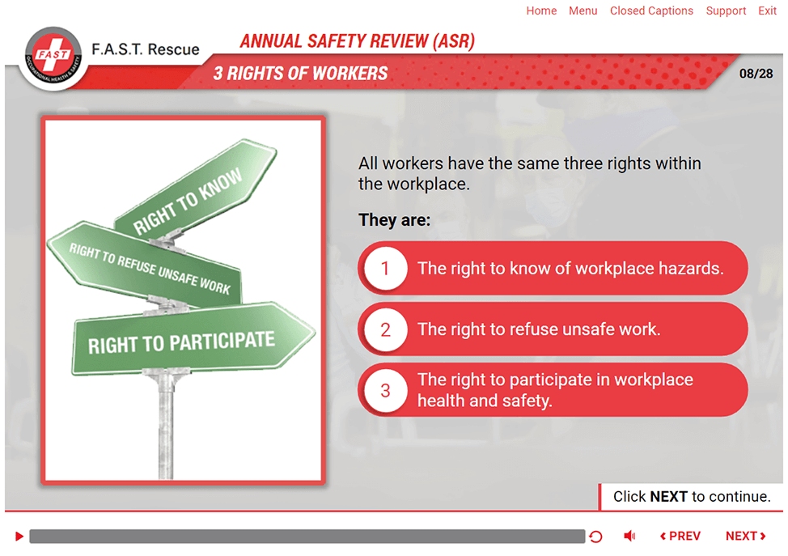
Task: Click the 'They are:' text
Action: coord(395,220)
